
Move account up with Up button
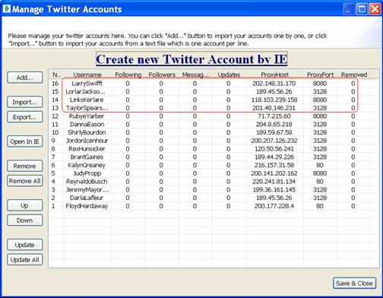point(25,205)
